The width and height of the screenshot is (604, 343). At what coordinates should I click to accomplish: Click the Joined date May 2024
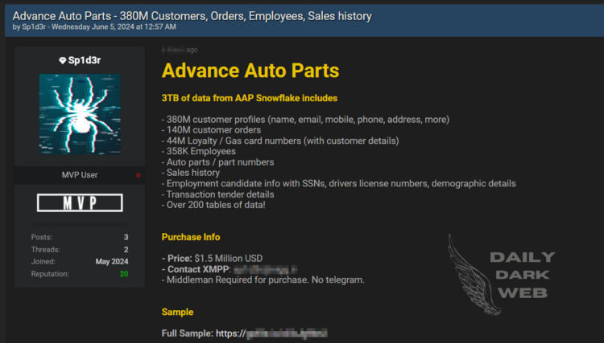pyautogui.click(x=112, y=262)
